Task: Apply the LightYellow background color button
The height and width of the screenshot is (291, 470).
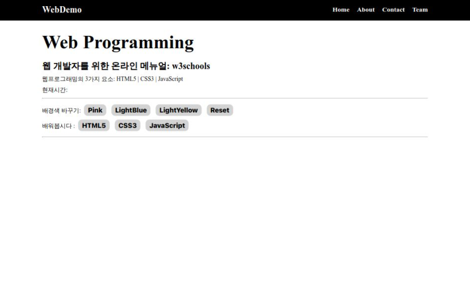Action: tap(178, 110)
